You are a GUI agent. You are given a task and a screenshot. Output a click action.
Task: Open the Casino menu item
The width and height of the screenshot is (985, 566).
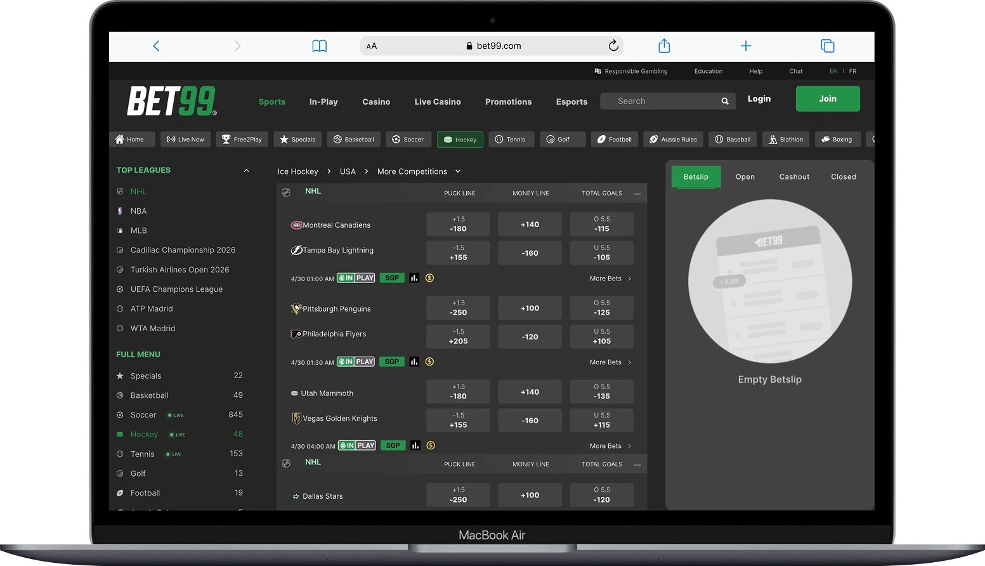(x=376, y=102)
